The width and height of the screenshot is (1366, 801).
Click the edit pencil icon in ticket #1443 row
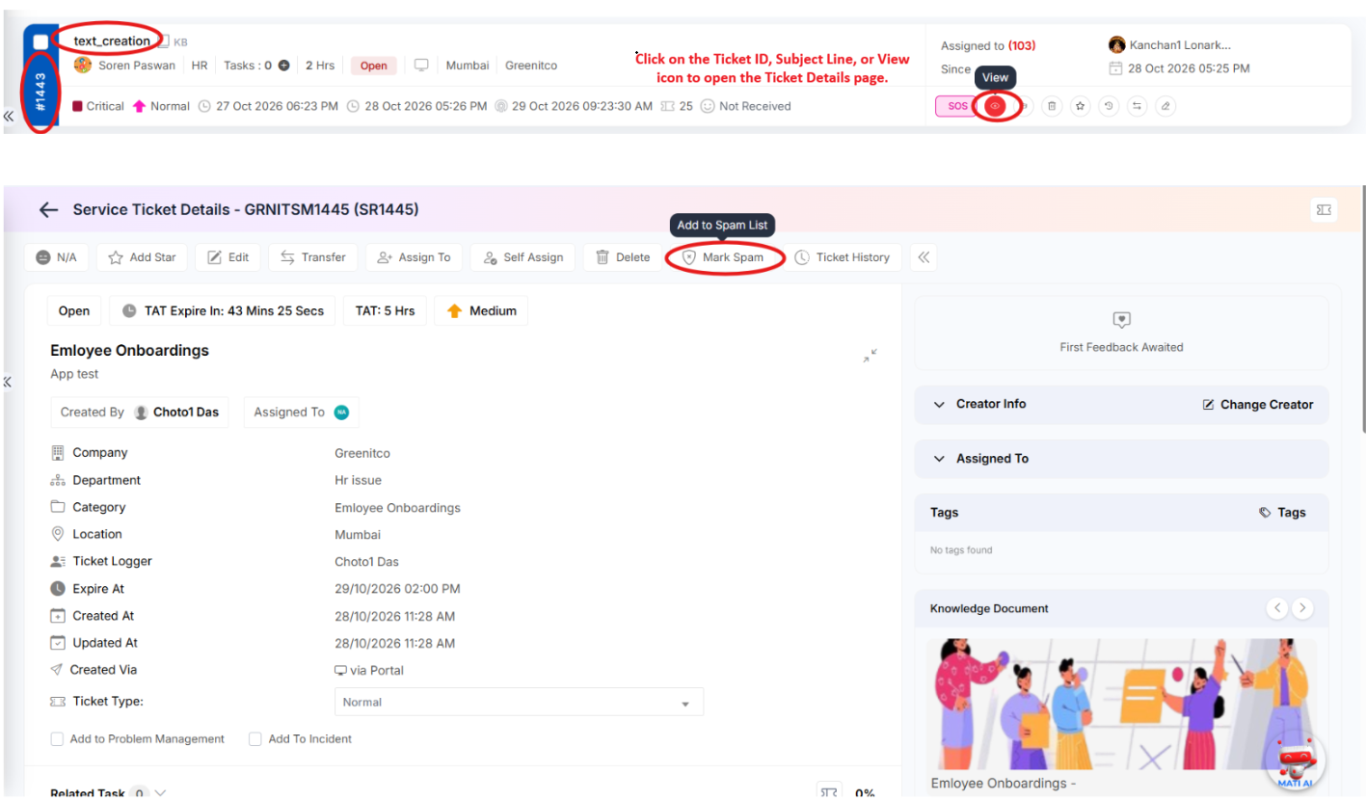(1165, 106)
